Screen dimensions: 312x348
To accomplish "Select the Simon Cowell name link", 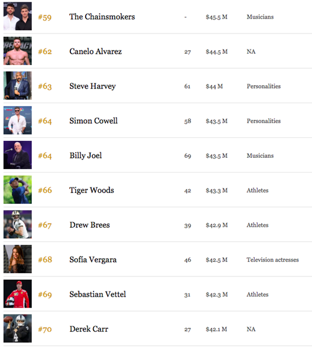I will coord(94,121).
